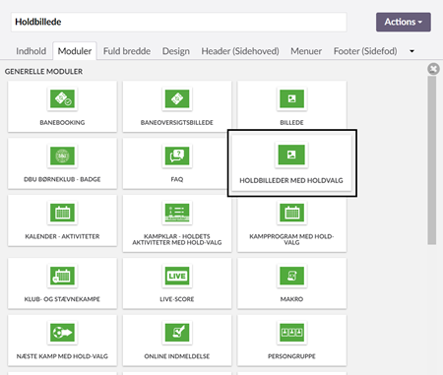The height and width of the screenshot is (375, 443).
Task: Close the module panel with the X icon
Action: click(x=433, y=69)
